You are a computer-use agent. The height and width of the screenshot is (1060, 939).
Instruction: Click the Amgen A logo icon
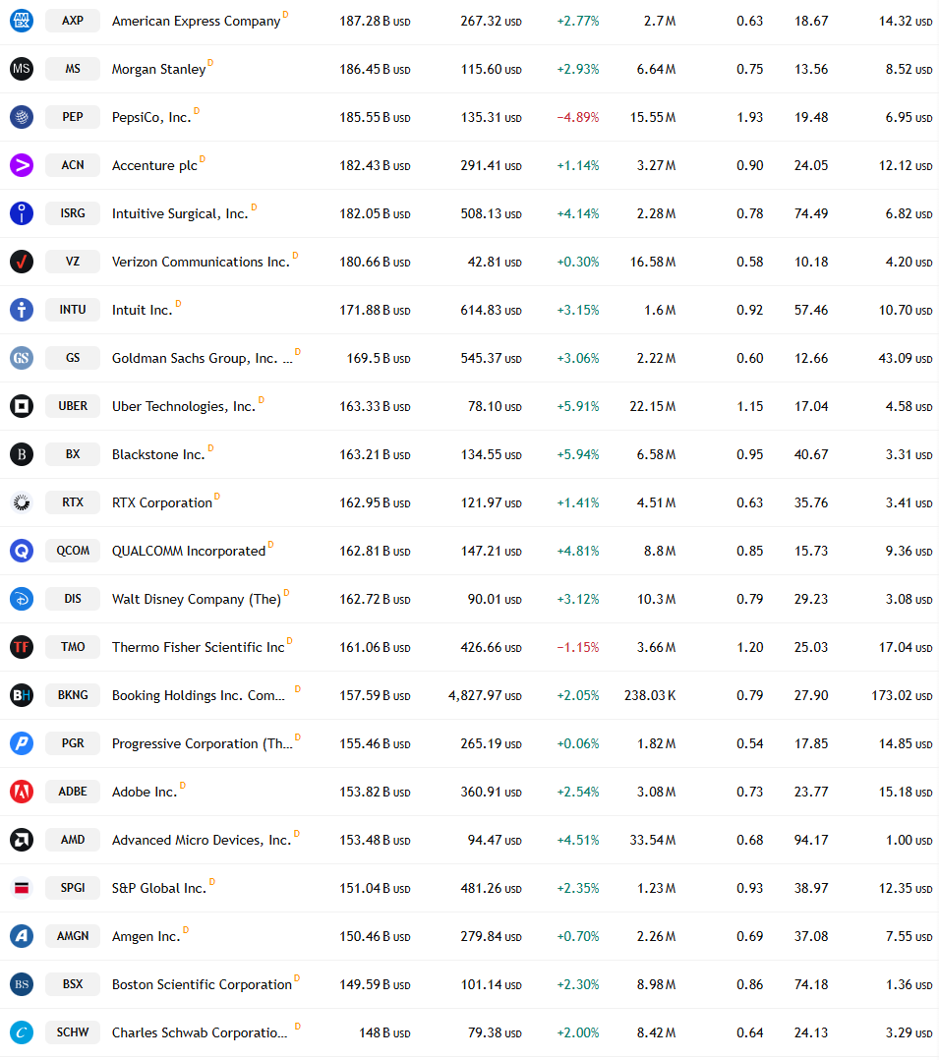[22, 936]
